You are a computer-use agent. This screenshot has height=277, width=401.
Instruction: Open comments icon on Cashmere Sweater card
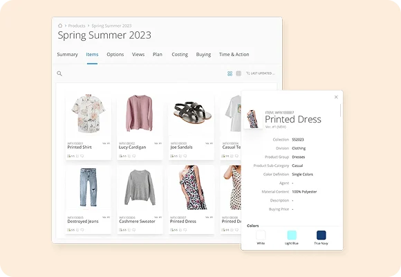click(x=133, y=230)
